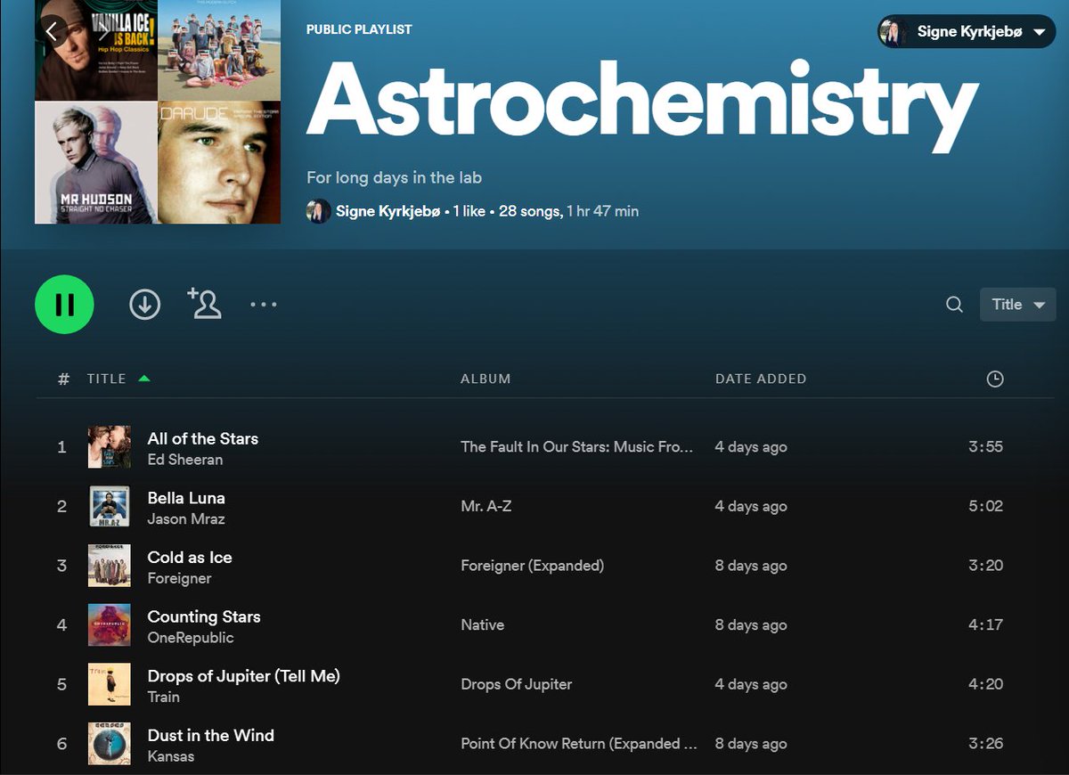
Task: Click the owner's small profile avatar
Action: coord(318,211)
